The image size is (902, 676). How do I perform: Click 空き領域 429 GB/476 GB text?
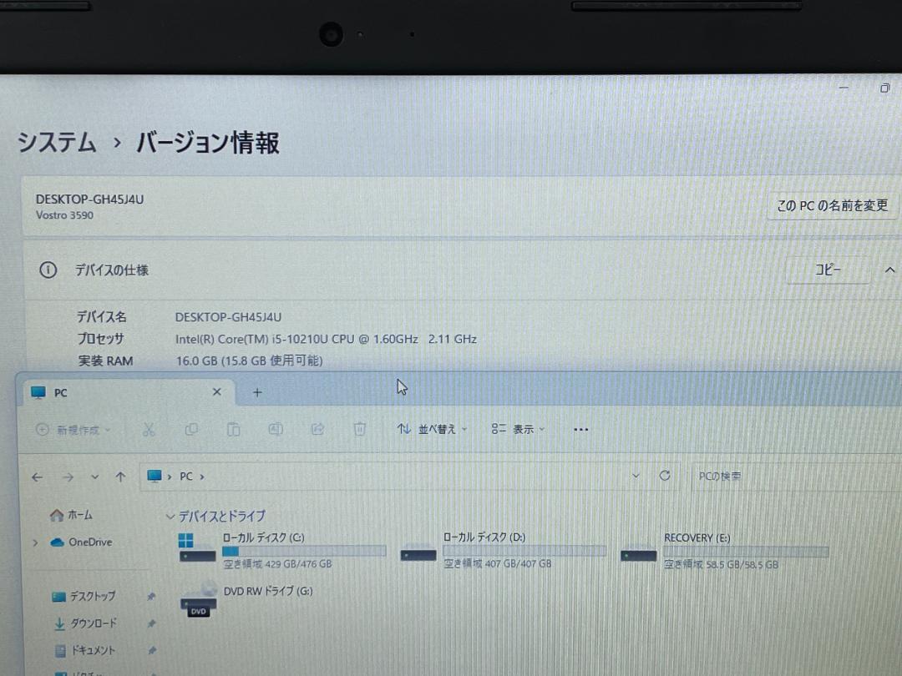(x=277, y=564)
